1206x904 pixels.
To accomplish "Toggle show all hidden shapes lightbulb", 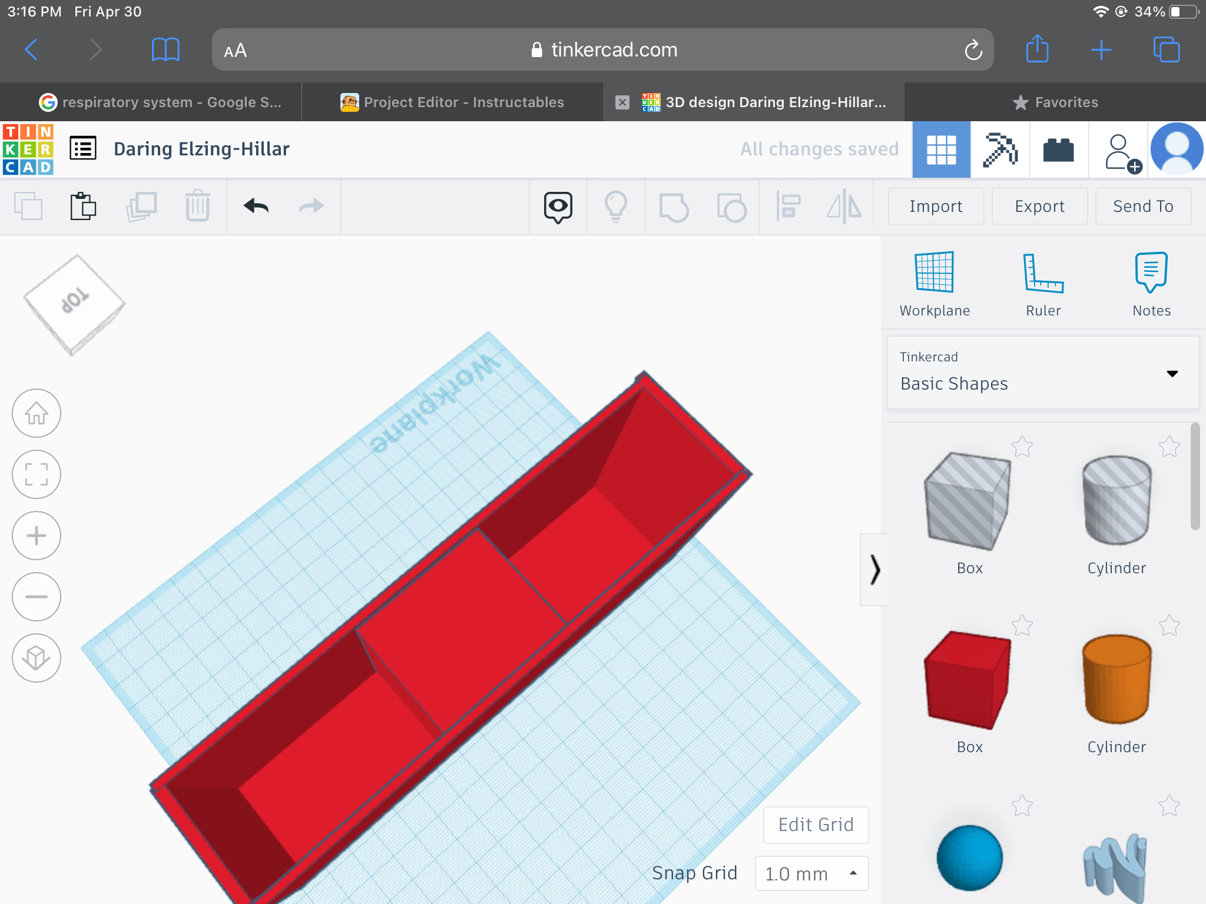I will click(x=615, y=206).
